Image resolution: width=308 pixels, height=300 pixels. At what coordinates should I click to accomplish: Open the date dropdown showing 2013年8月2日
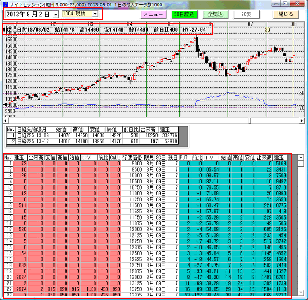[x=55, y=14]
